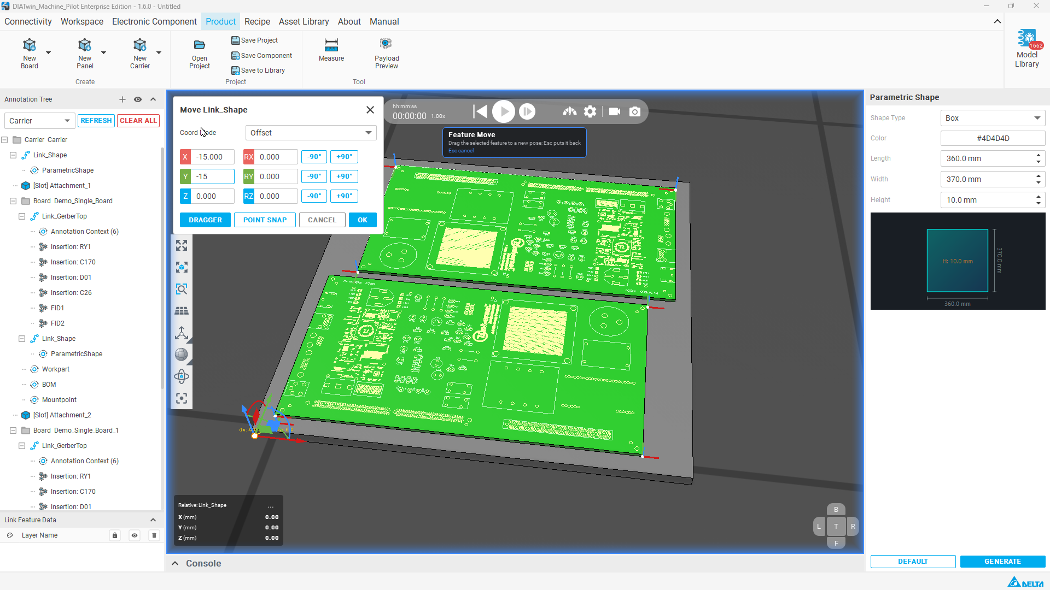1050x590 pixels.
Task: Click the Save Project icon
Action: pos(236,40)
